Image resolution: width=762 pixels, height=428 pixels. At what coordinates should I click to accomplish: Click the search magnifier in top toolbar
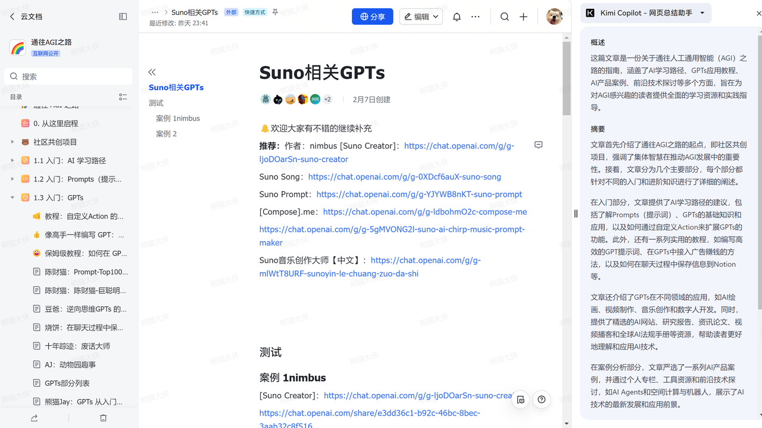[x=505, y=17]
